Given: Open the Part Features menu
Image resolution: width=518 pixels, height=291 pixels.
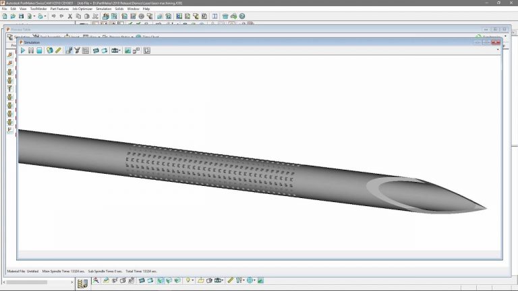Looking at the screenshot, I should coord(59,9).
